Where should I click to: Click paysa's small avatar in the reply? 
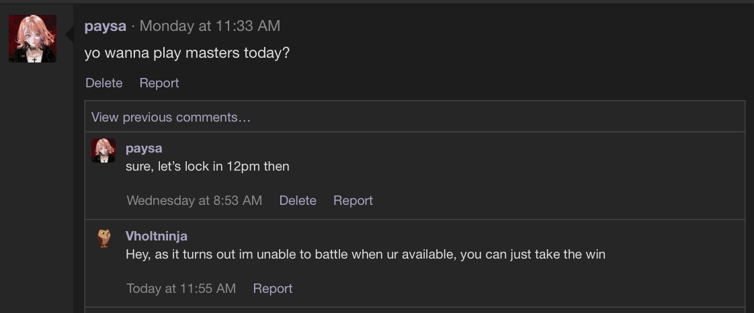coord(103,150)
